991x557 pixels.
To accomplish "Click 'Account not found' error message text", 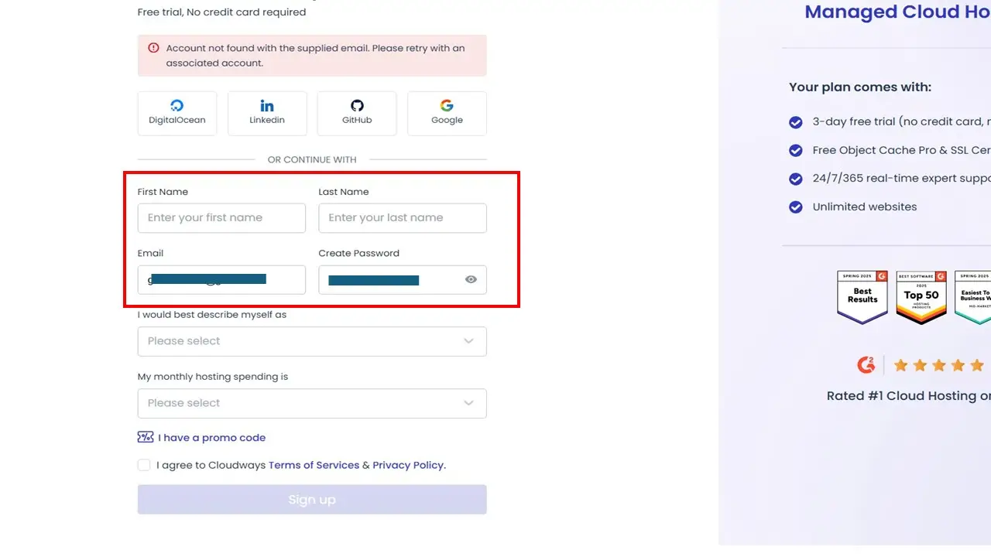I will pos(315,56).
